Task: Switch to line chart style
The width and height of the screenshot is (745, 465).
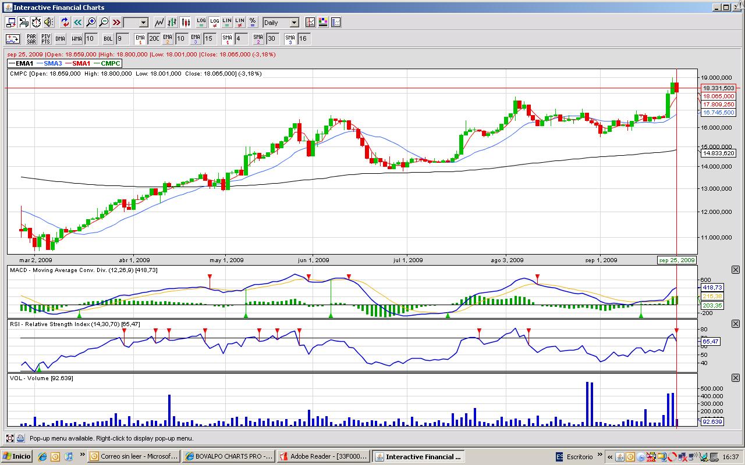Action: click(x=159, y=23)
